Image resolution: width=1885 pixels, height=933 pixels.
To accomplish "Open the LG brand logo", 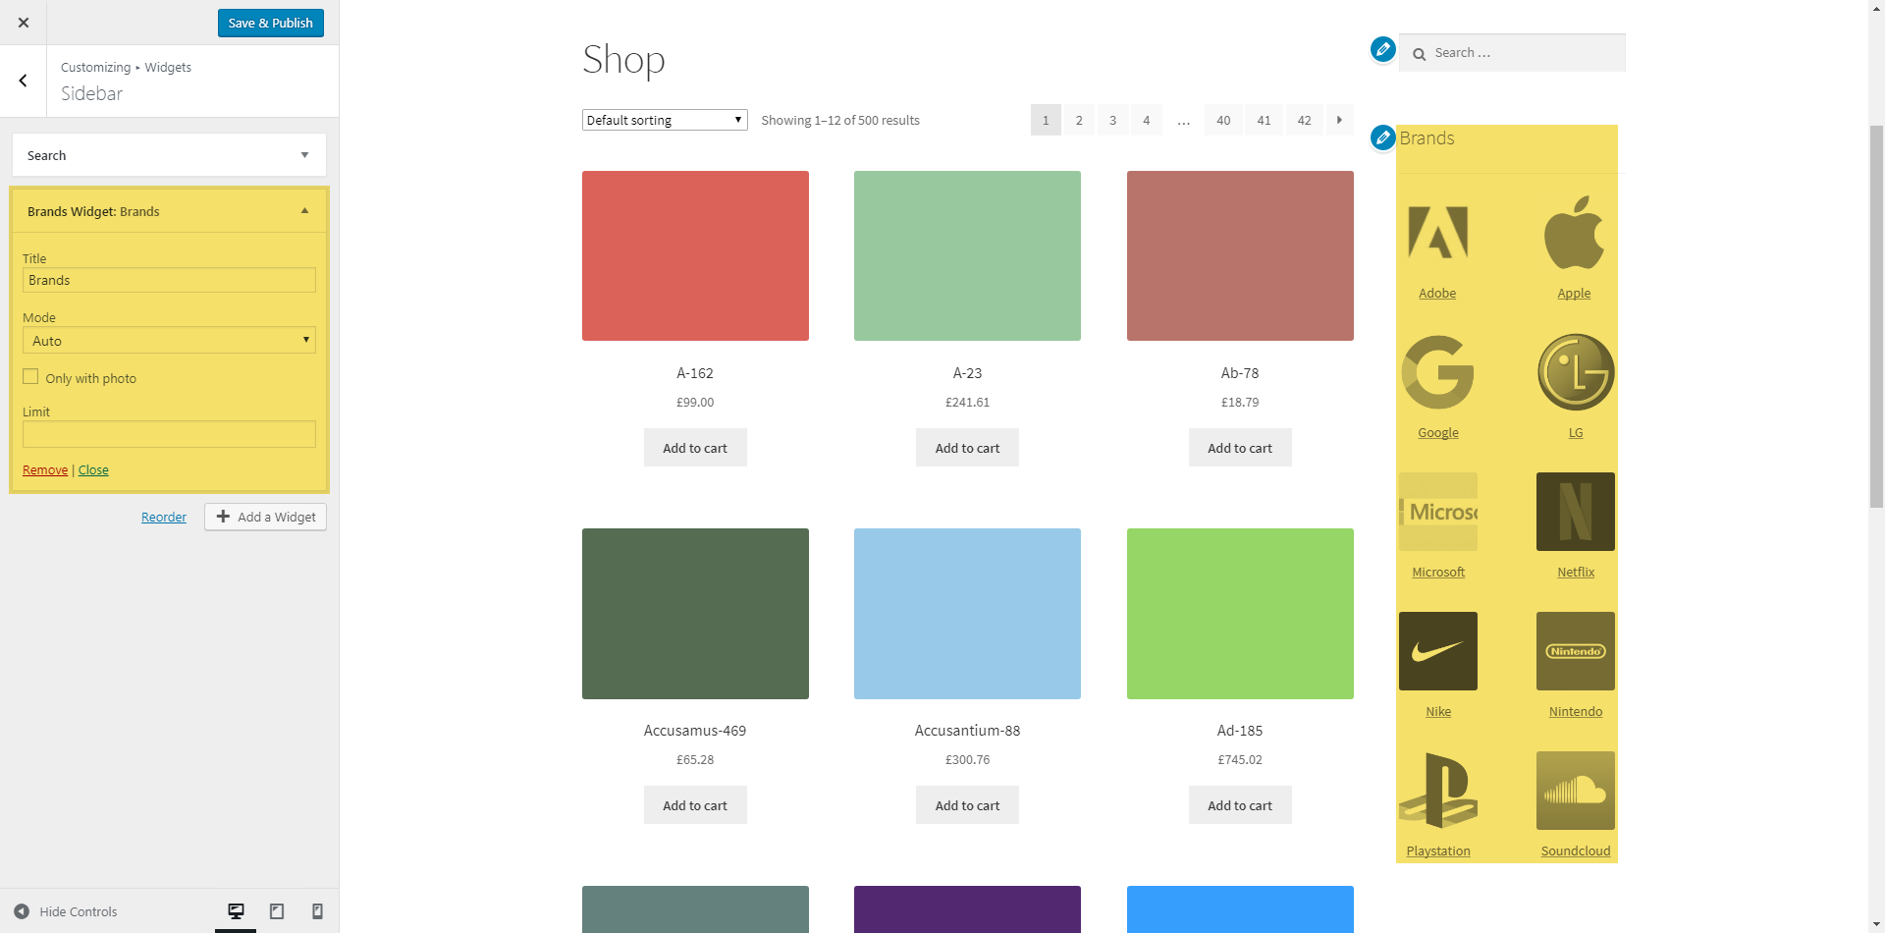I will coord(1576,372).
